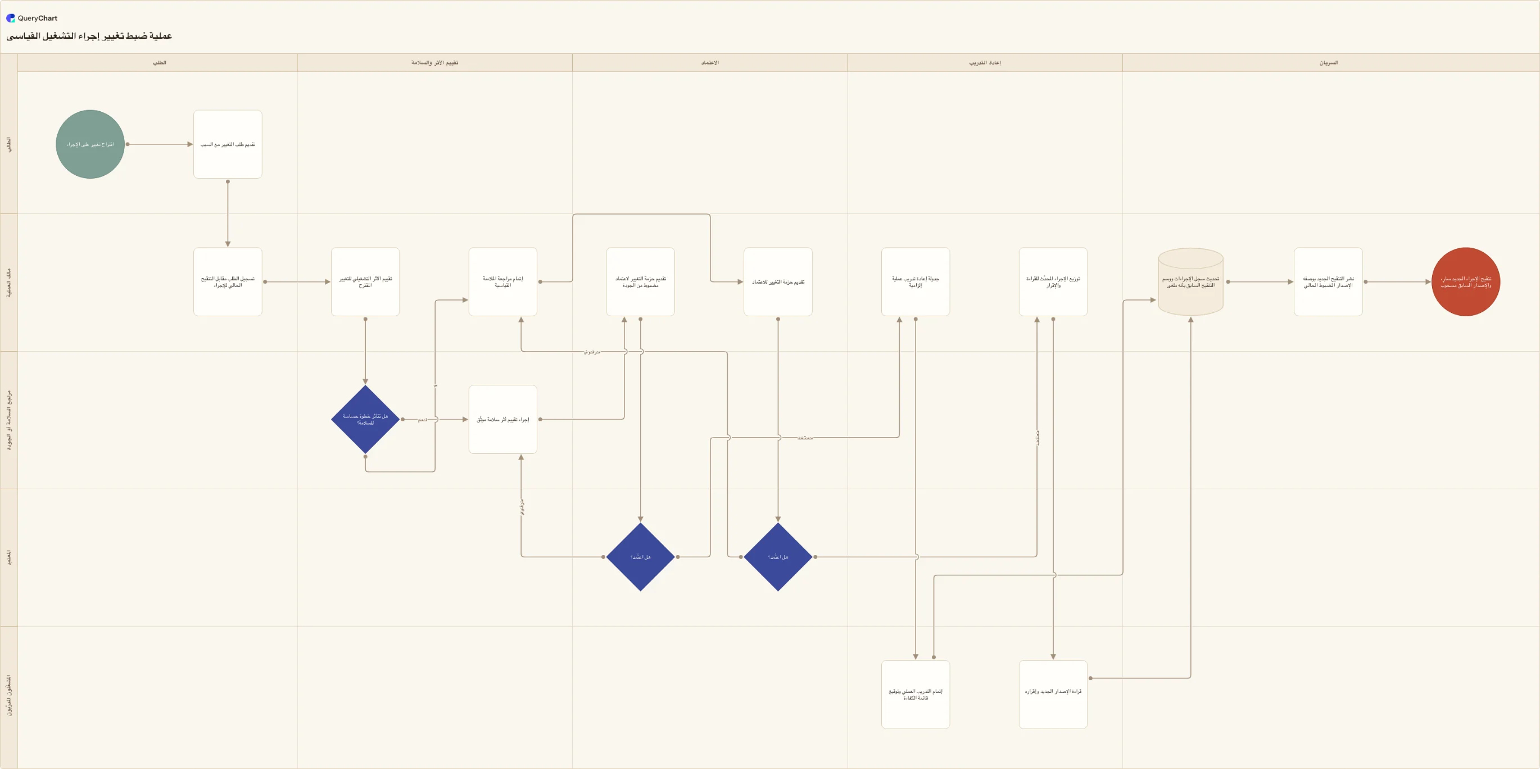Click the QueryChart logo icon
The width and height of the screenshot is (1540, 769).
(x=11, y=18)
